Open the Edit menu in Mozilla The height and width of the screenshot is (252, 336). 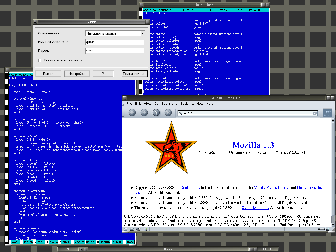(x=138, y=104)
